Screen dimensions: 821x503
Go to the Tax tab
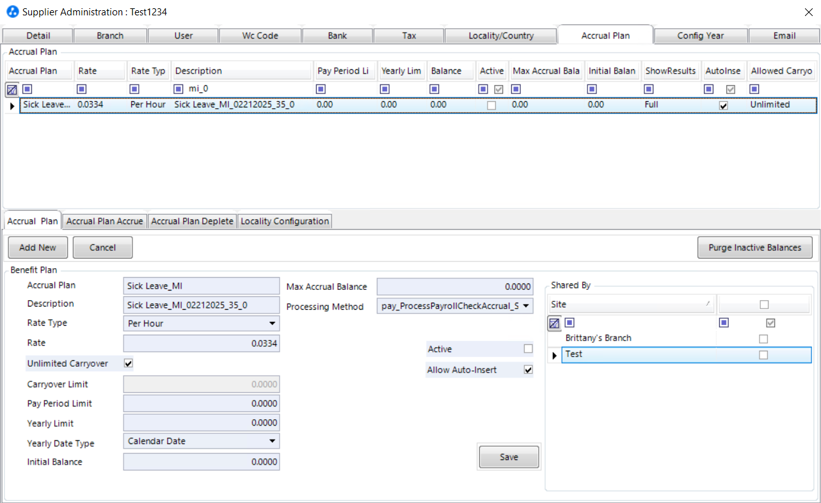point(409,35)
